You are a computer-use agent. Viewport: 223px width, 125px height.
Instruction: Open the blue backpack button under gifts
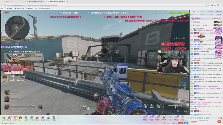point(186,123)
